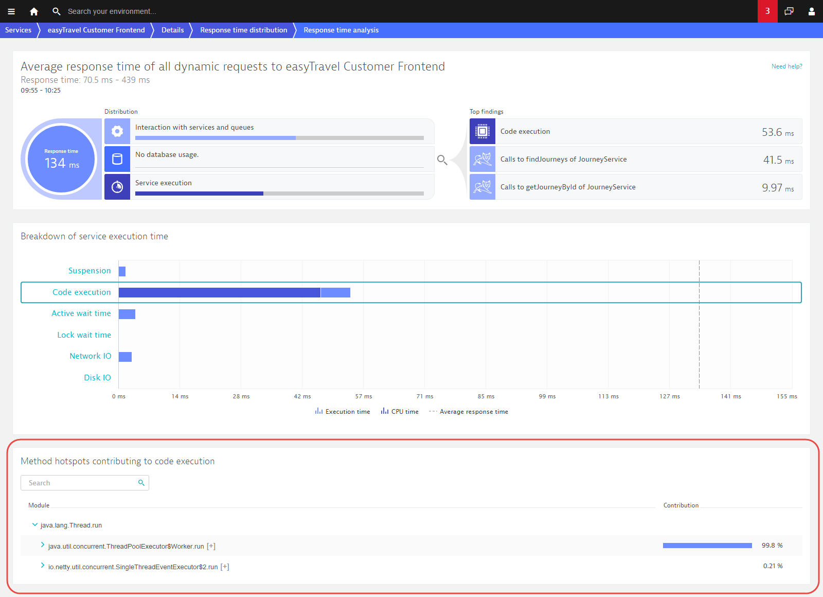Select Interaction with services and queues row
823x597 pixels.
(270, 131)
